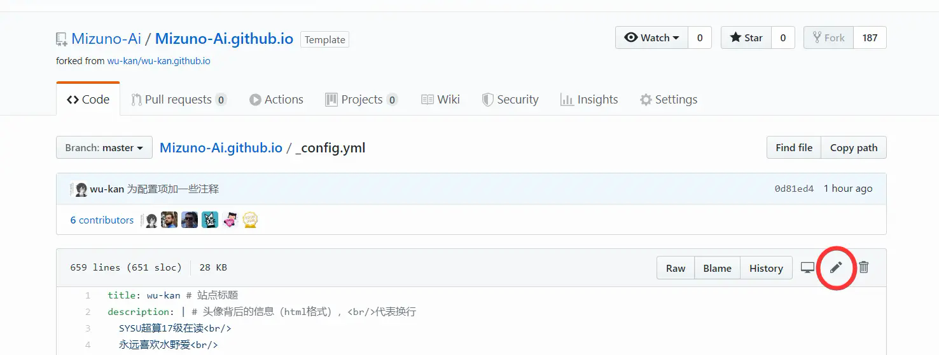This screenshot has width=939, height=355.
Task: Open the Watch dropdown
Action: click(x=651, y=37)
